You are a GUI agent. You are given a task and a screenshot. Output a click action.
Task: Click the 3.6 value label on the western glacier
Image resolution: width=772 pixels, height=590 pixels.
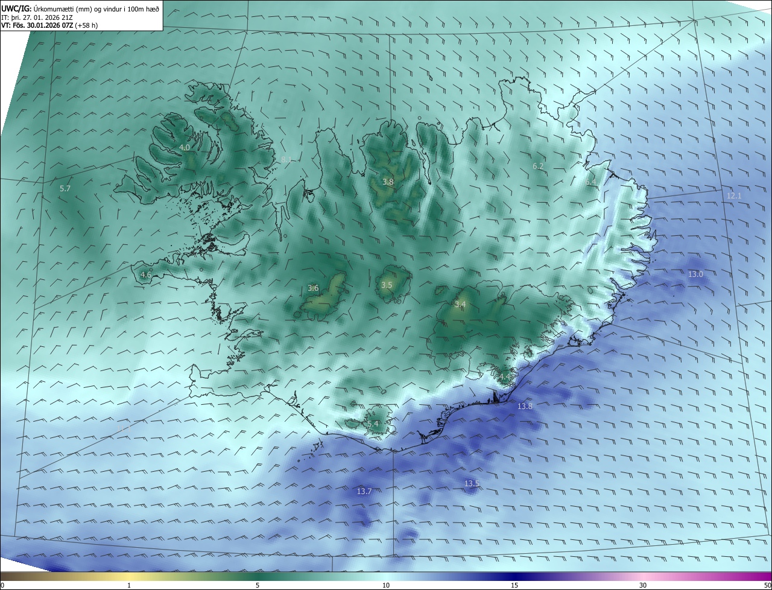click(313, 288)
